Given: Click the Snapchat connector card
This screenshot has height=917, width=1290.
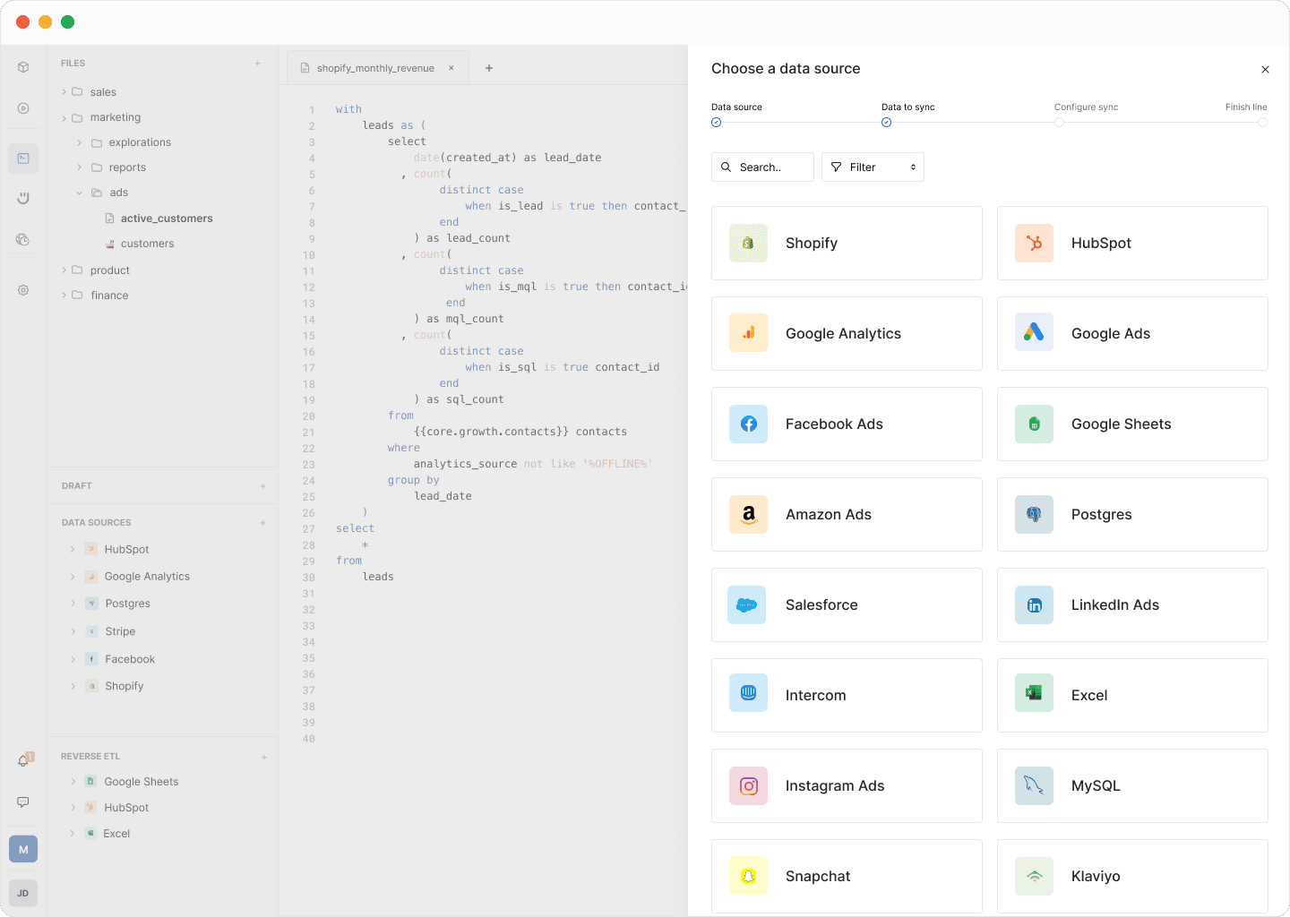Looking at the screenshot, I should pyautogui.click(x=846, y=876).
